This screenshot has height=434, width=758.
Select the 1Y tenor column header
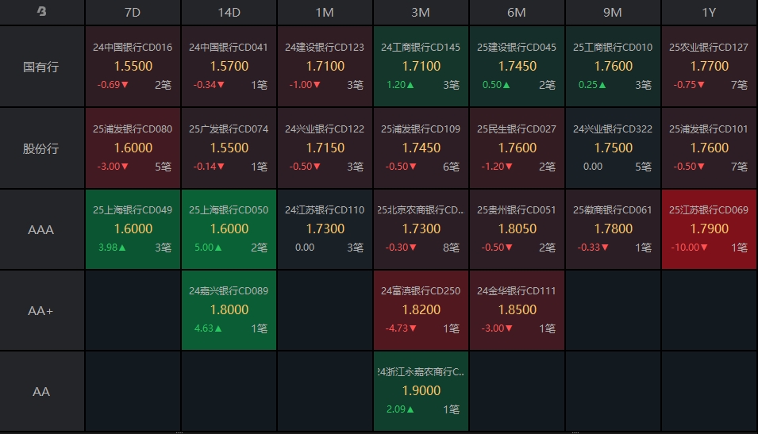point(709,12)
